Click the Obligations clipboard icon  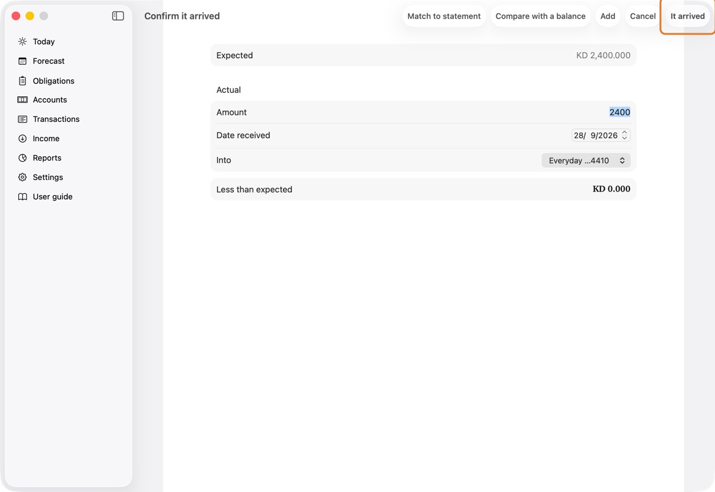(x=22, y=81)
